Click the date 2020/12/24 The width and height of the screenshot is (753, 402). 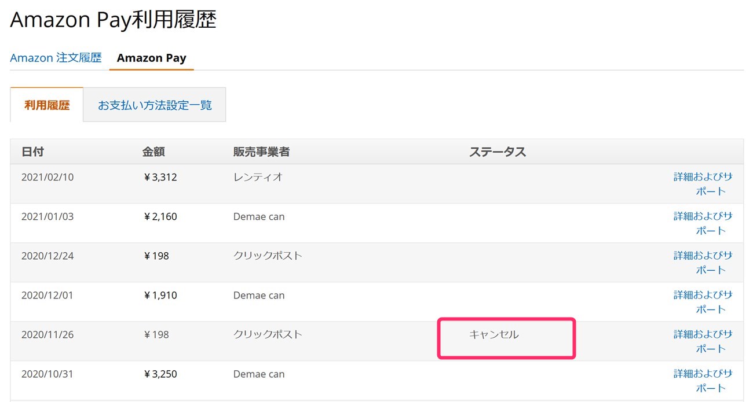point(47,256)
